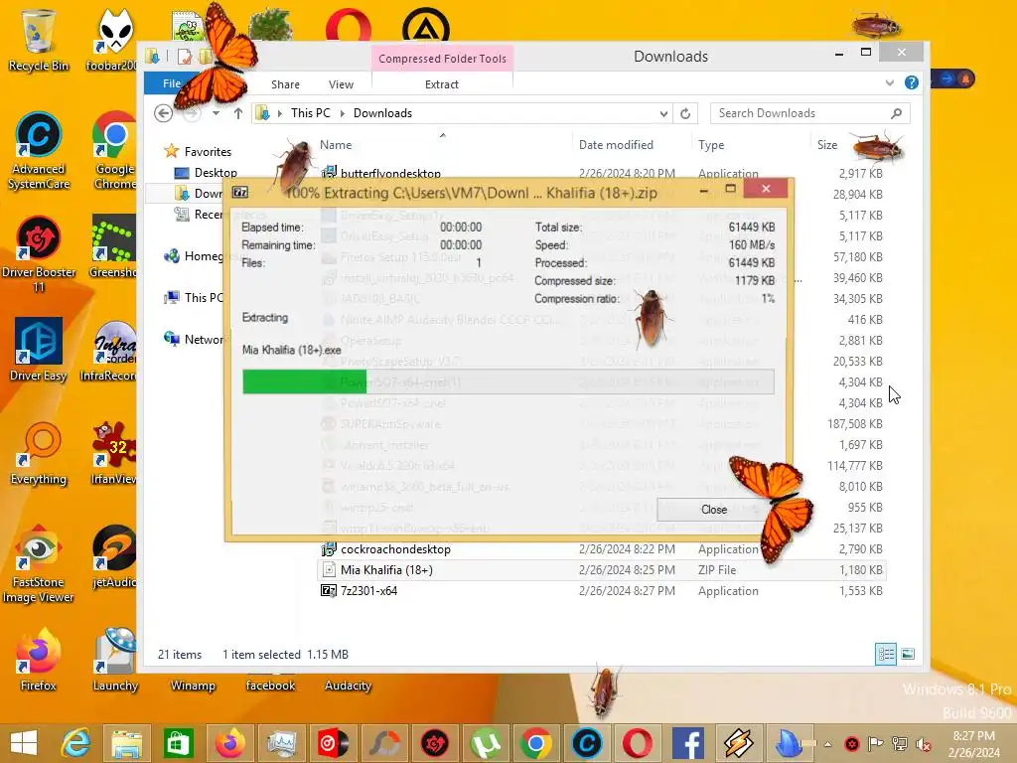This screenshot has width=1017, height=763.
Task: Show hidden system tray icons
Action: tap(827, 744)
